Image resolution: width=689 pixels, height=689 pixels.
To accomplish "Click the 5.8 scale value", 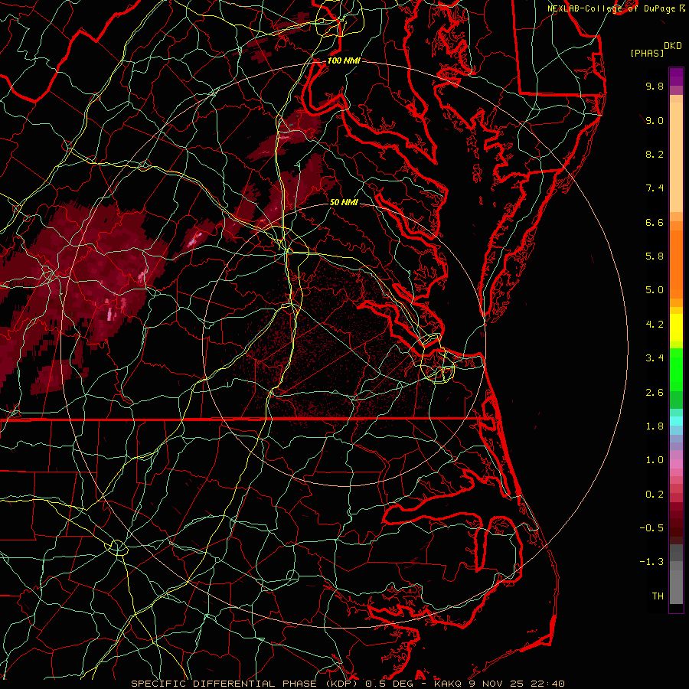I will (655, 256).
